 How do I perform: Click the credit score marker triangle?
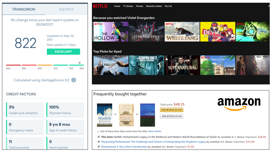[80, 63]
